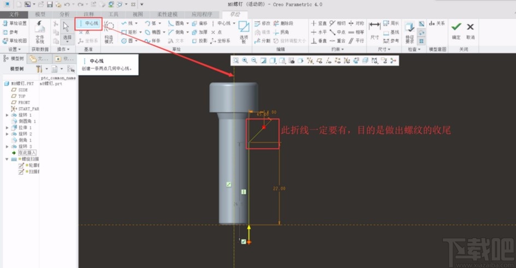
Task: Apply the 水平 horizontal constraint
Action: click(319, 32)
